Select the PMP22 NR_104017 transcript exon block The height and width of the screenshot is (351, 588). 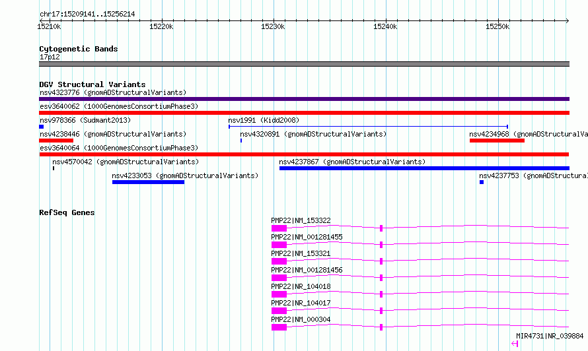(279, 311)
